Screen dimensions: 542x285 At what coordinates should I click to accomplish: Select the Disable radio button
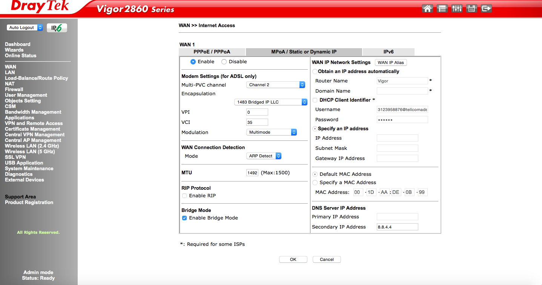pos(224,62)
